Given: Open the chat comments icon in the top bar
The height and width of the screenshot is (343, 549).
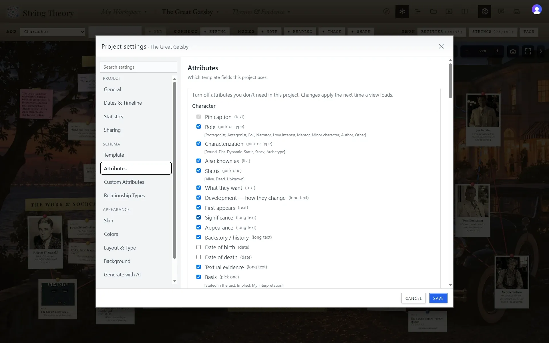Looking at the screenshot, I should pos(501,11).
